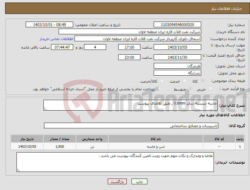The image size is (250, 190).
Task: Click the شرح کلی نیاز text area
Action: pos(131,105)
